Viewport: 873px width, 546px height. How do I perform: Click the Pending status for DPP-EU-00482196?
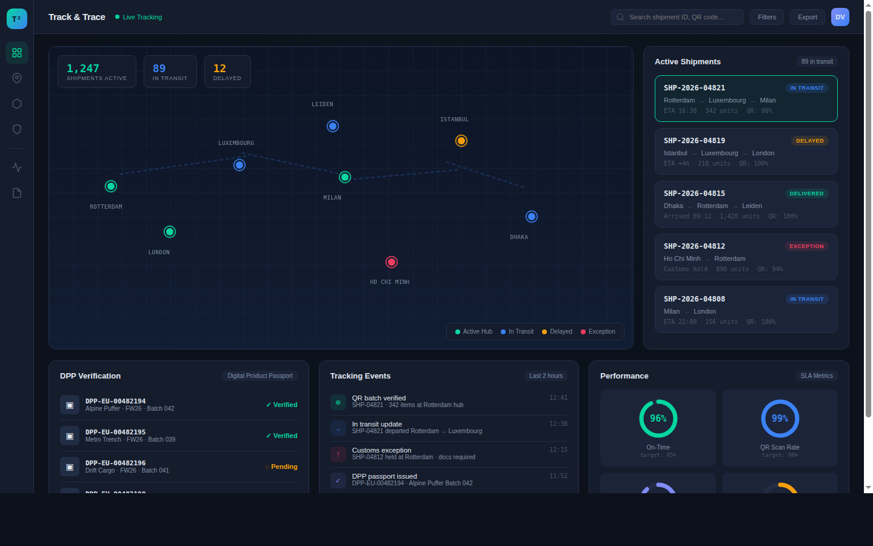tap(281, 467)
